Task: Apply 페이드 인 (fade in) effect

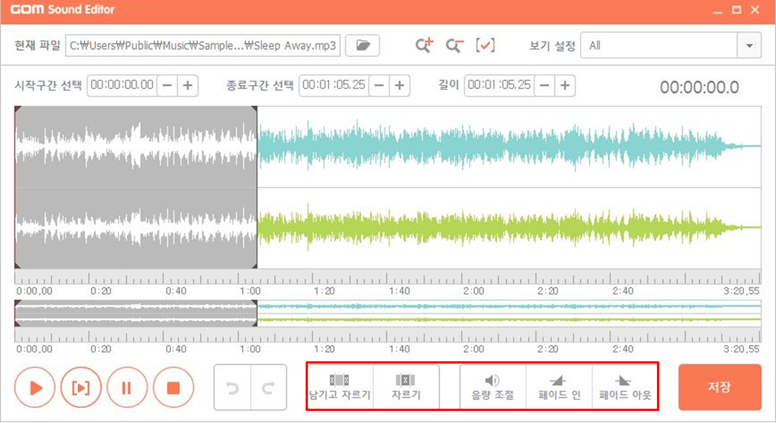Action: tap(559, 386)
